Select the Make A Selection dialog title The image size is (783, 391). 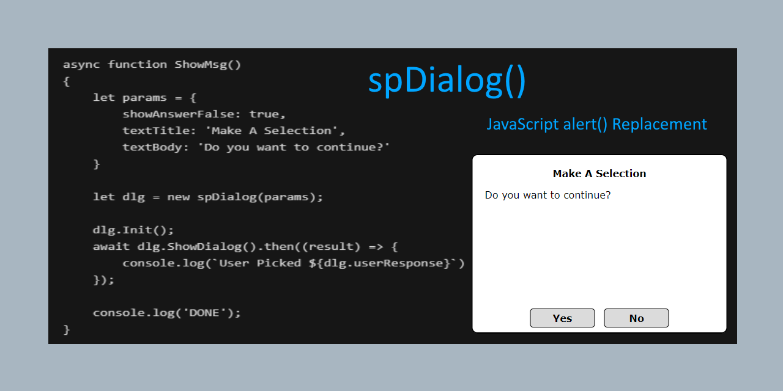click(x=599, y=174)
